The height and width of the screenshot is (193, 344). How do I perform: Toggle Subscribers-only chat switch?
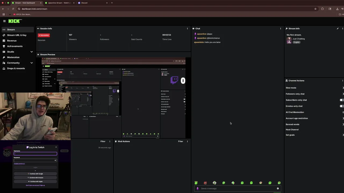(342, 100)
